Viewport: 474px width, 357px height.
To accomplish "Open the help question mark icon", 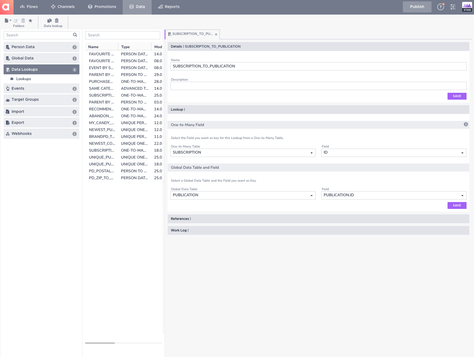I will pos(441,7).
